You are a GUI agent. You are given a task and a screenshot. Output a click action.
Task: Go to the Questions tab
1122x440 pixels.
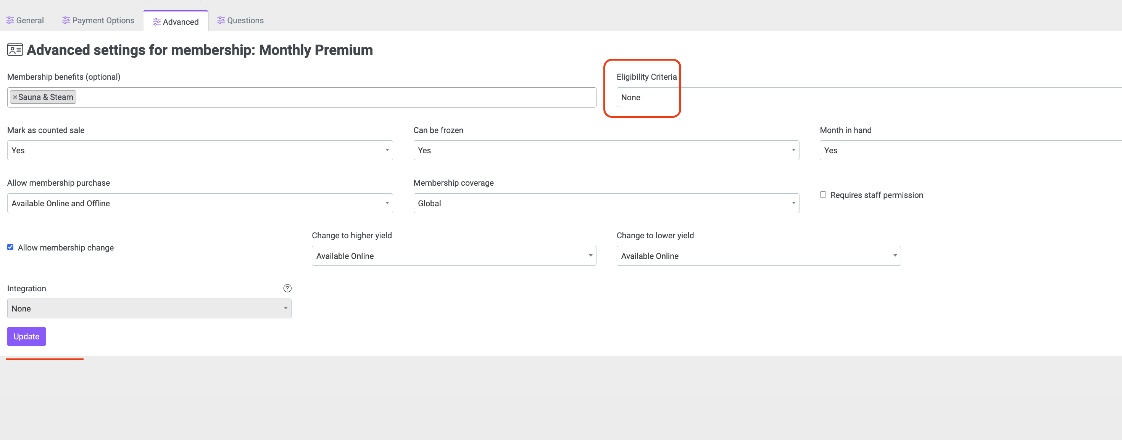(x=240, y=21)
